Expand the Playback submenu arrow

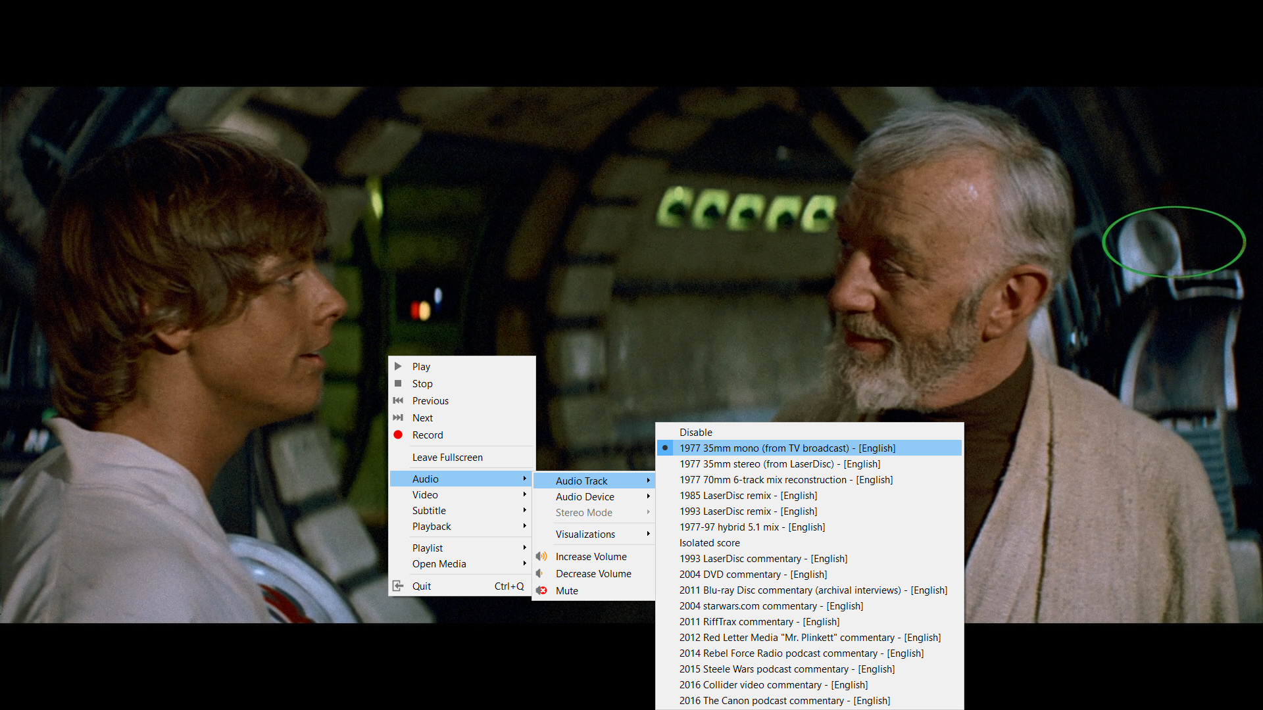click(525, 526)
